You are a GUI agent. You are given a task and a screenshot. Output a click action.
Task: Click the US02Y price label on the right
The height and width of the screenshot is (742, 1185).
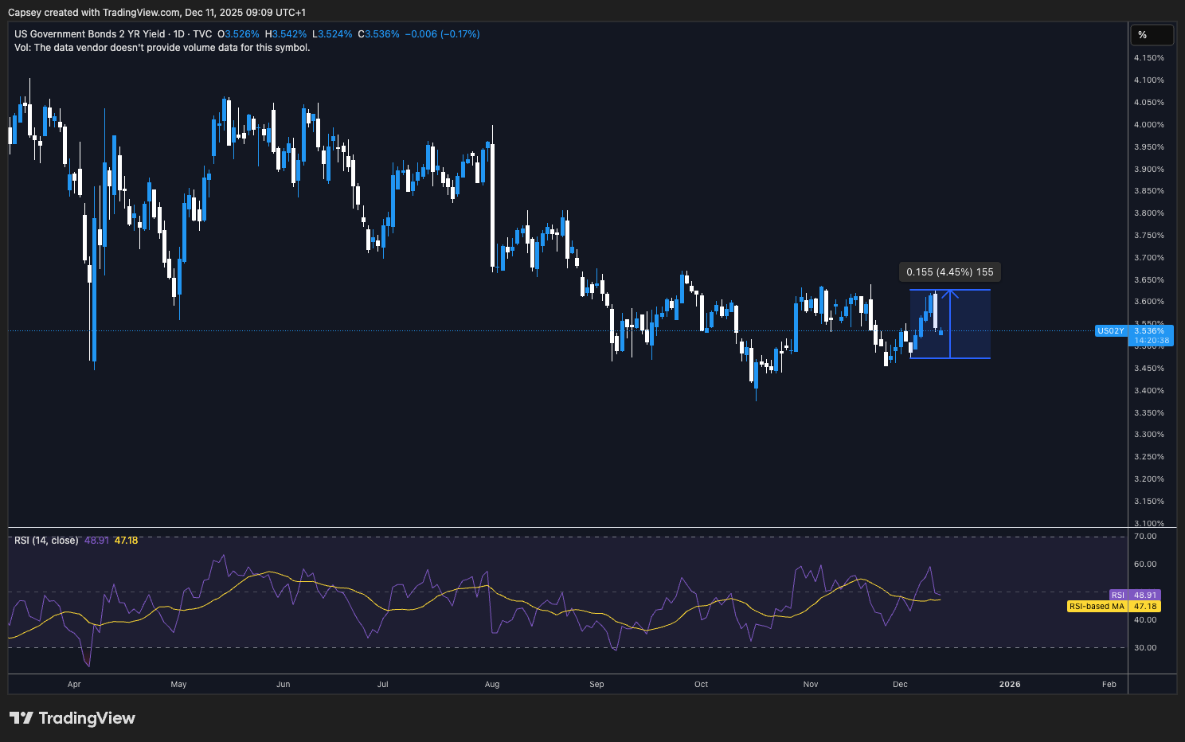coord(1111,331)
